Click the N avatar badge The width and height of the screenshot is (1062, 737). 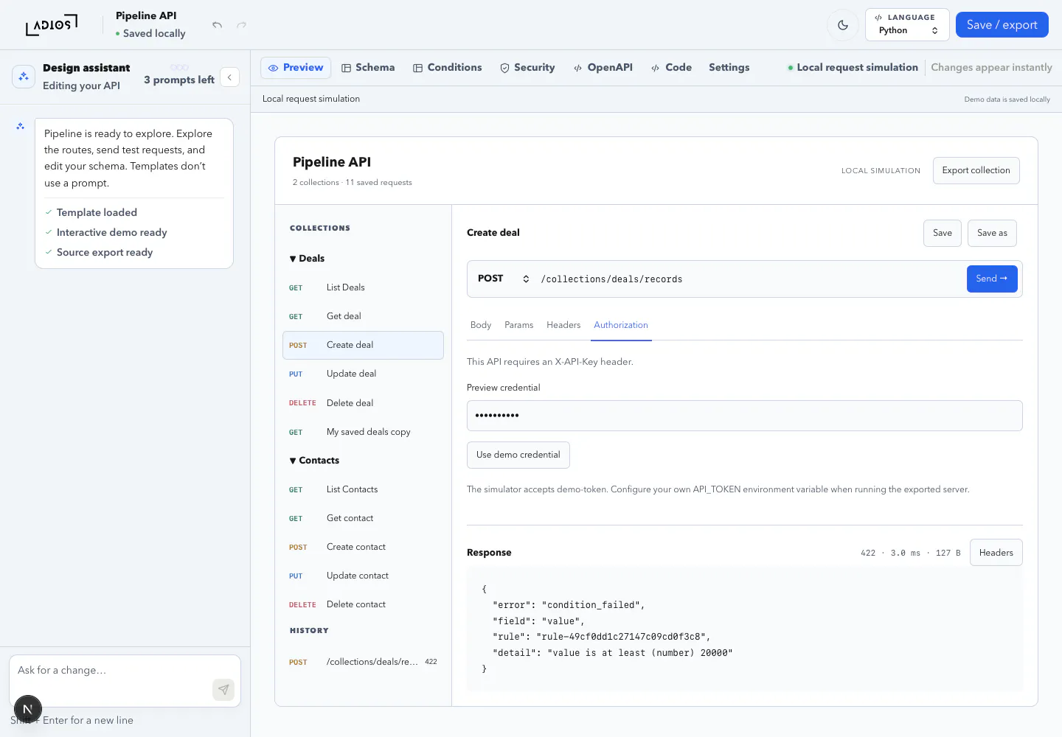(x=28, y=710)
